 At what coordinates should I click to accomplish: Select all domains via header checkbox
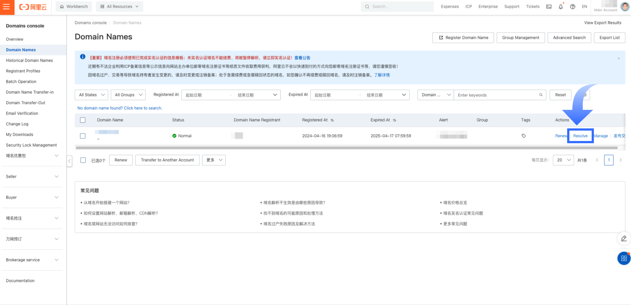point(83,120)
